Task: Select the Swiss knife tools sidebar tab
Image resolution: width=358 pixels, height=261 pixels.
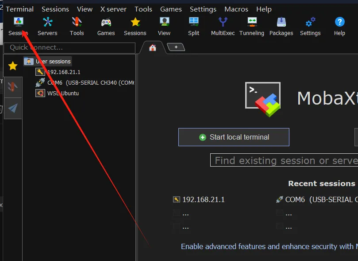Action: pos(13,87)
